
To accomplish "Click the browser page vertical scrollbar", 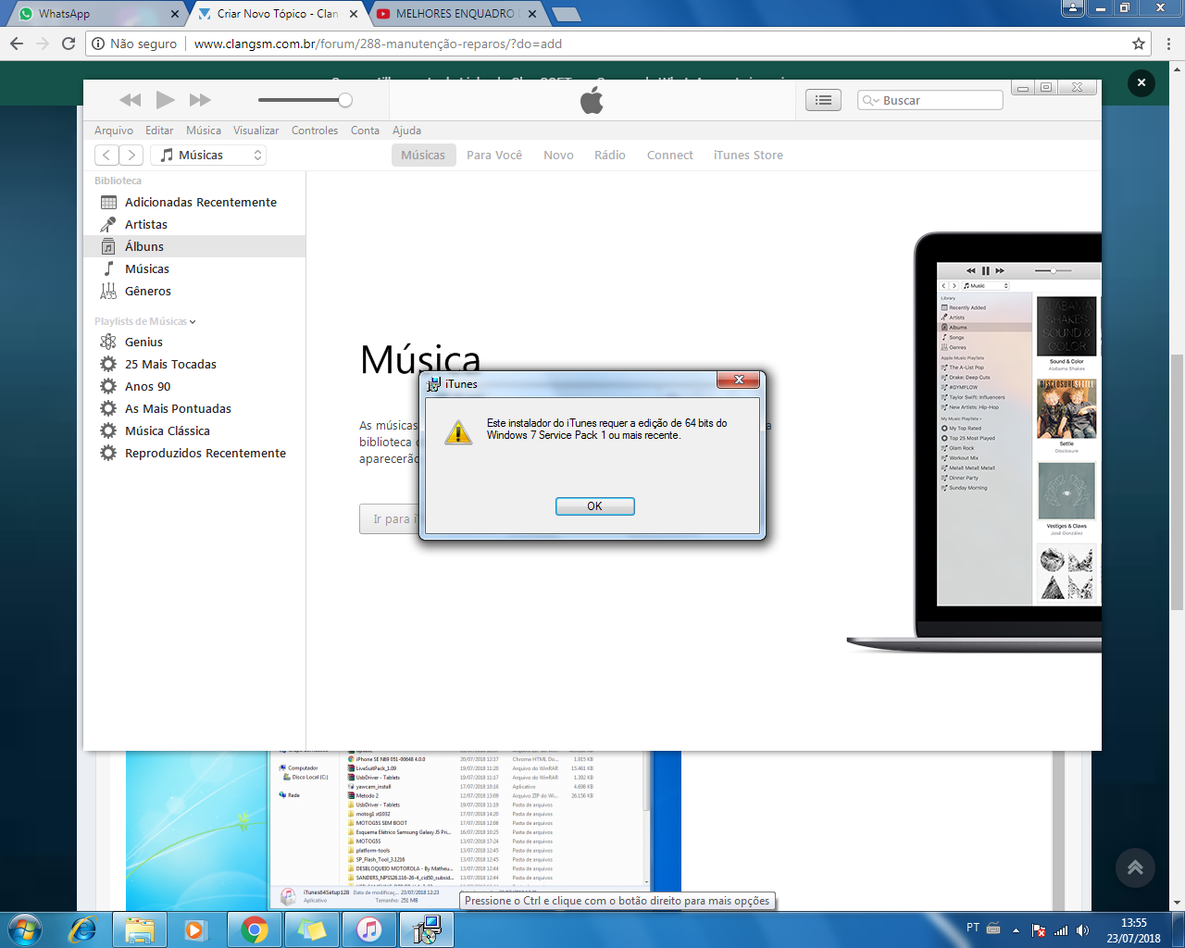I will [1178, 481].
